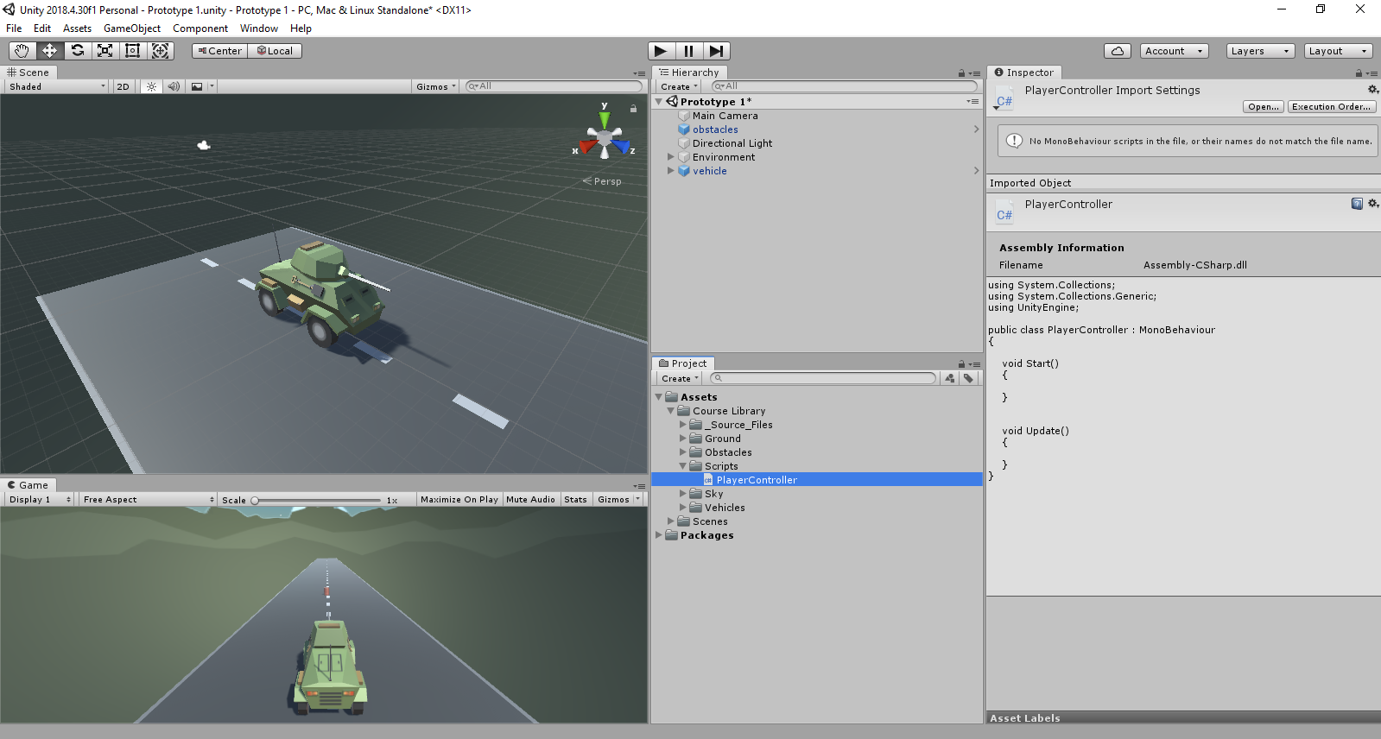The height and width of the screenshot is (739, 1381).
Task: Click the Execution Order... button
Action: tap(1332, 107)
